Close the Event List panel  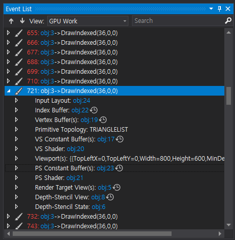coord(228,9)
